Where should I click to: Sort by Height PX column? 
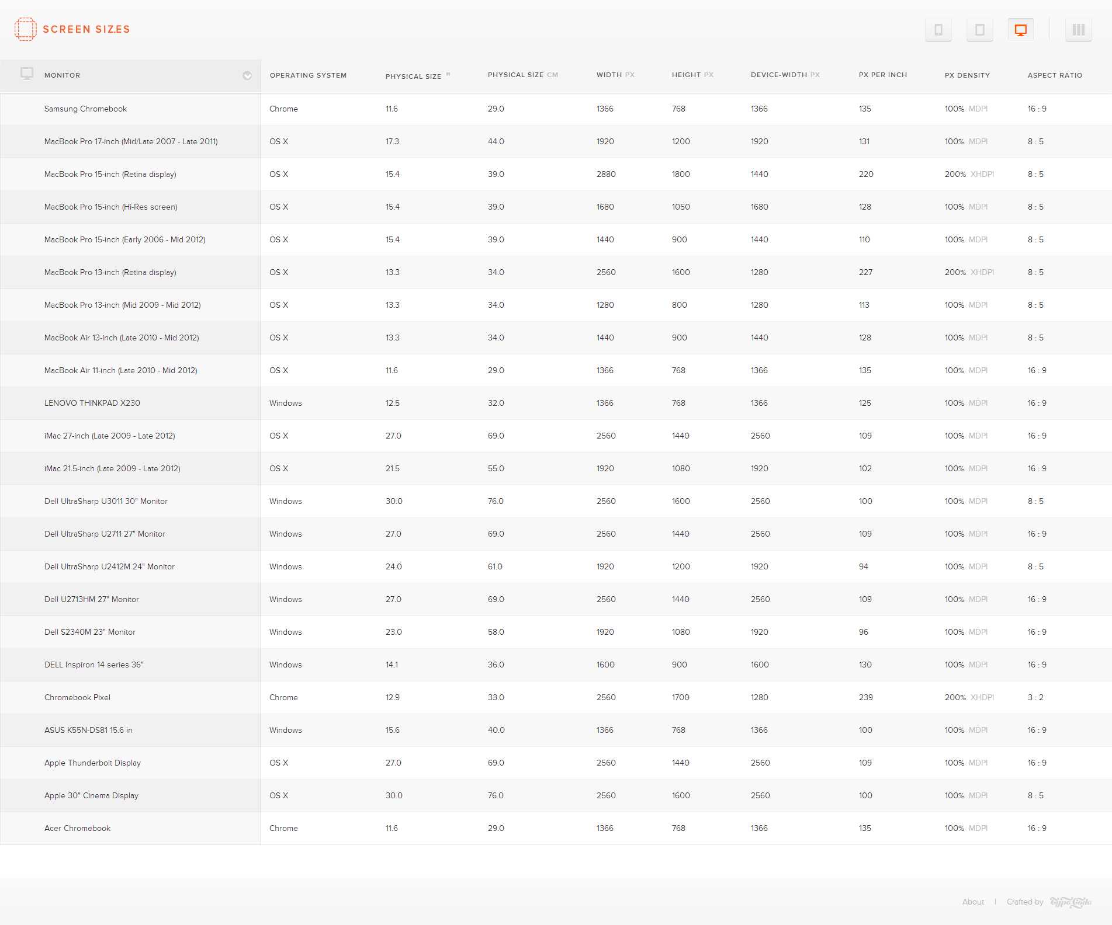coord(692,75)
